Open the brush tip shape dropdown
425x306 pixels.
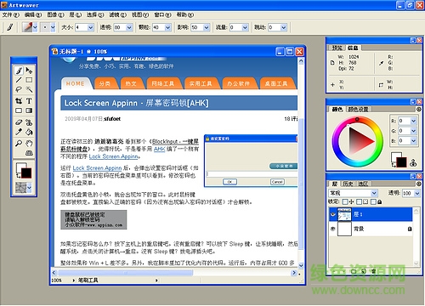click(x=53, y=27)
